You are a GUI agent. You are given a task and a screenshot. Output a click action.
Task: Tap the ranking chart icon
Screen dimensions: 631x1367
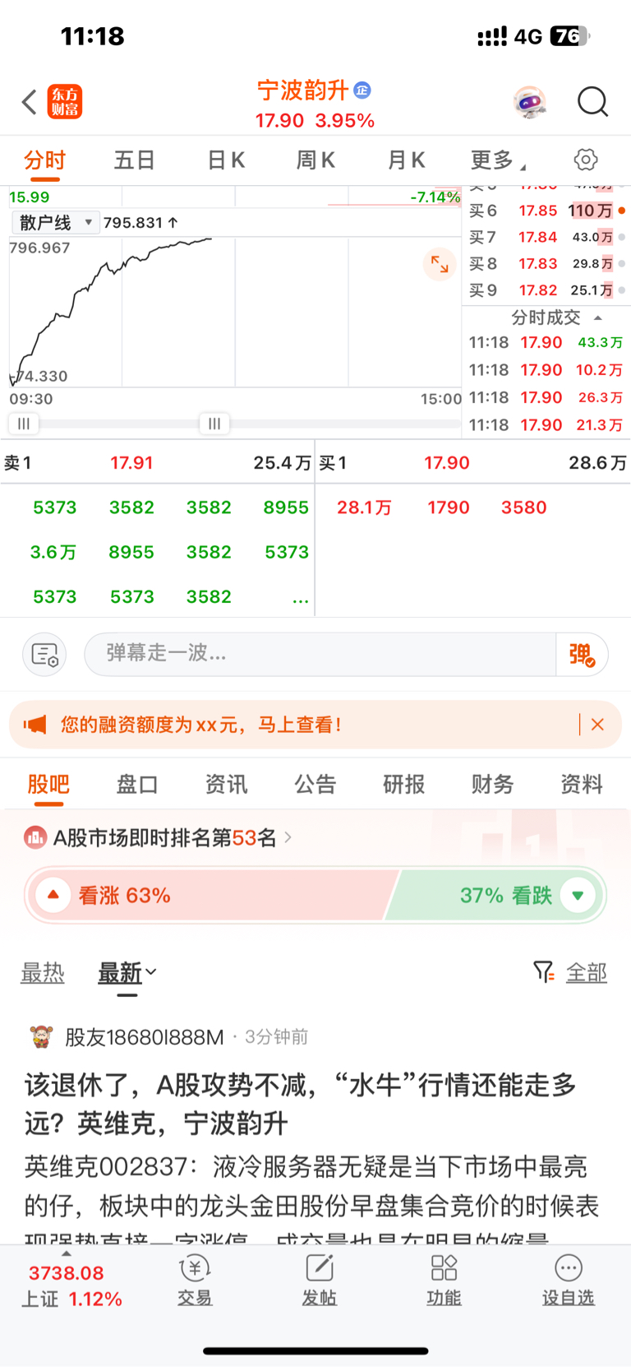35,838
